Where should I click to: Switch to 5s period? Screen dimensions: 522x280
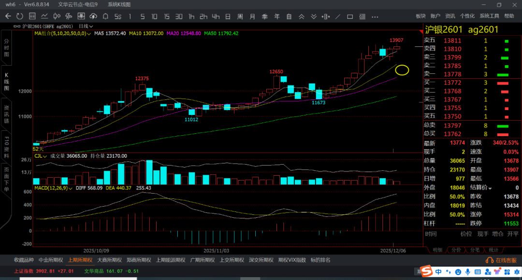click(118, 16)
